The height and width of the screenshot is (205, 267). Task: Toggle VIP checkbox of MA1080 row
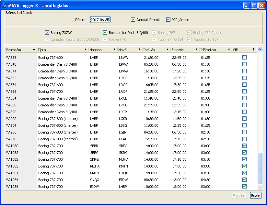coord(244,146)
